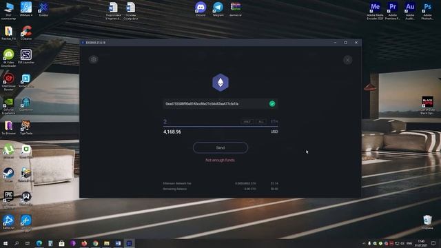Open the Discord desktop shortcut
Viewport: 441px width, 248px height.
click(201, 9)
